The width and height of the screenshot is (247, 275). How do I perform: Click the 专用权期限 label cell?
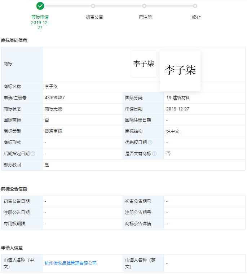coord(22,224)
